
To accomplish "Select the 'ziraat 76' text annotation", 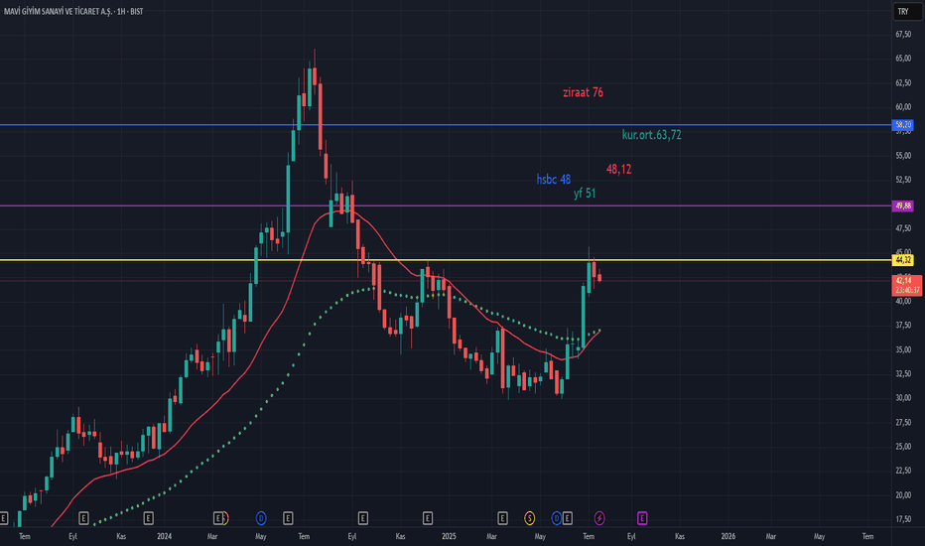I will tap(583, 92).
